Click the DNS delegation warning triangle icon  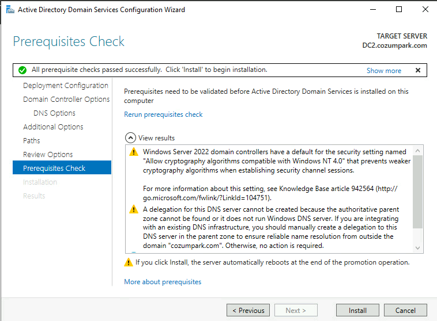(134, 209)
